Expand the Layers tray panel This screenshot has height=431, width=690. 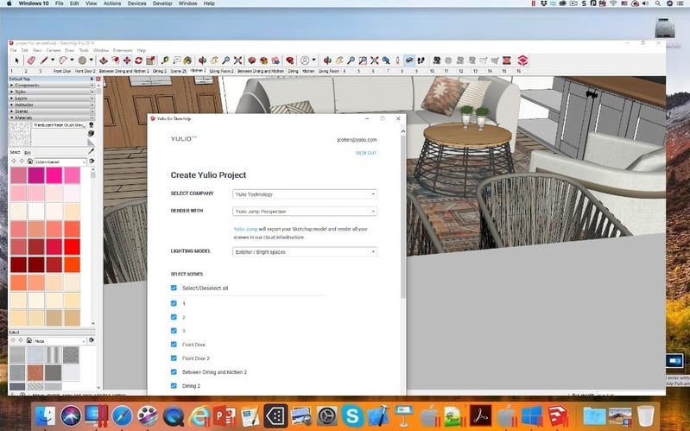tap(52, 98)
